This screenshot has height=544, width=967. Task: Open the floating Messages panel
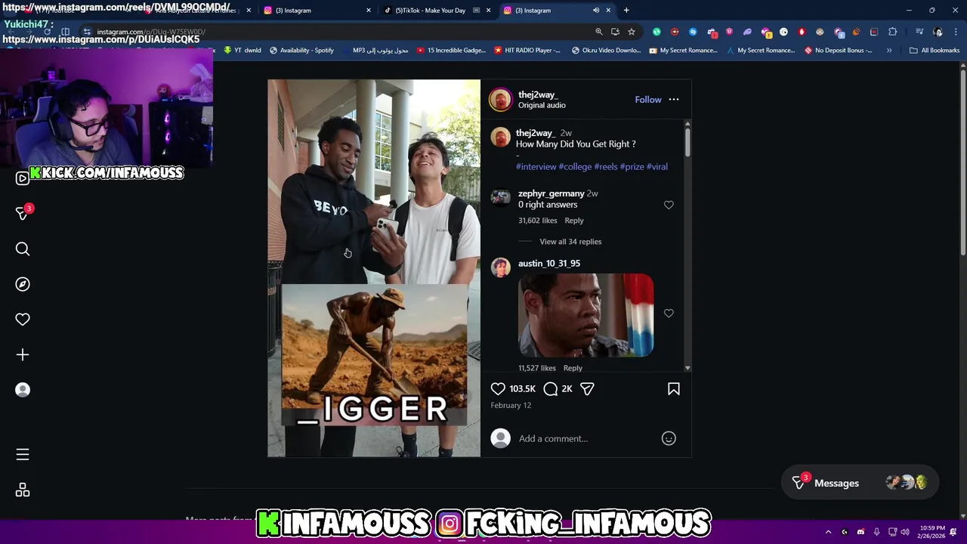tap(860, 483)
